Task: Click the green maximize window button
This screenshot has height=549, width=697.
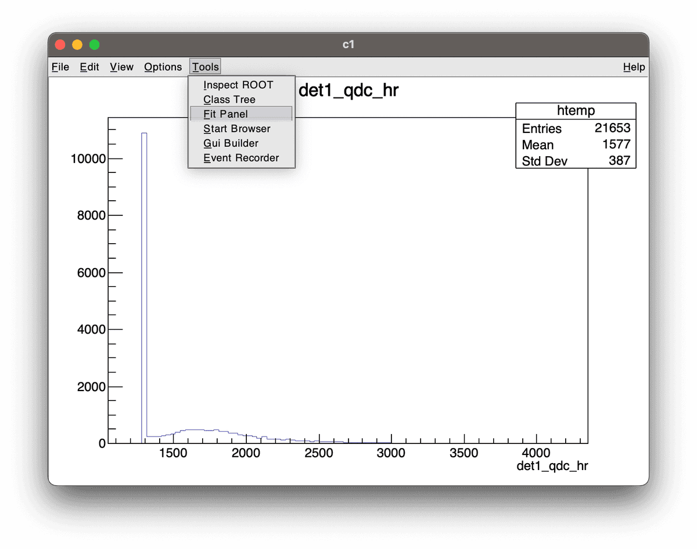Action: pyautogui.click(x=95, y=45)
